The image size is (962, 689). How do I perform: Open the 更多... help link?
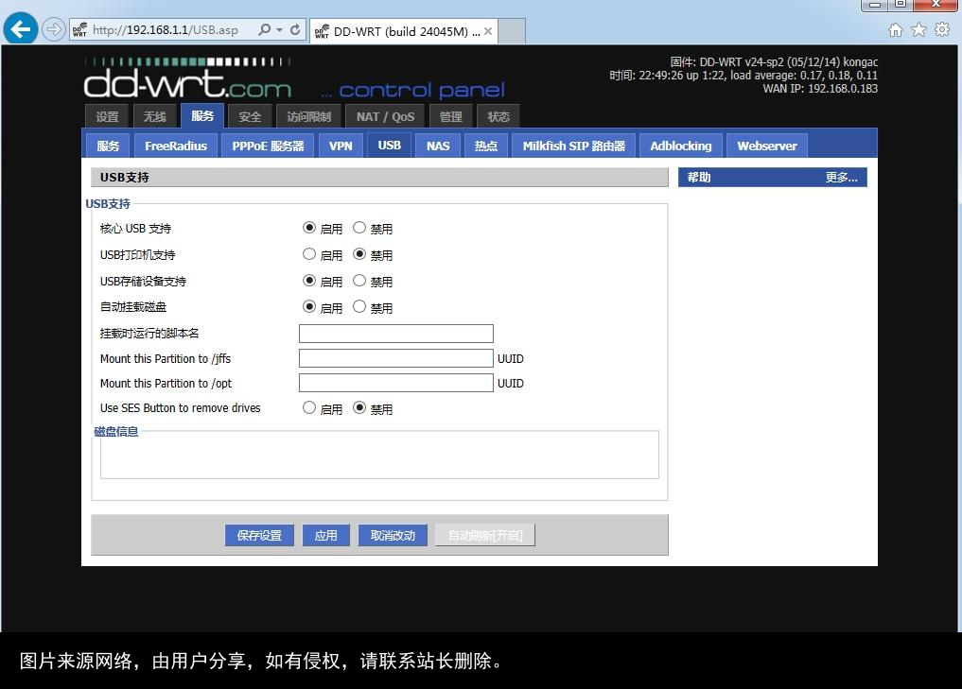841,177
